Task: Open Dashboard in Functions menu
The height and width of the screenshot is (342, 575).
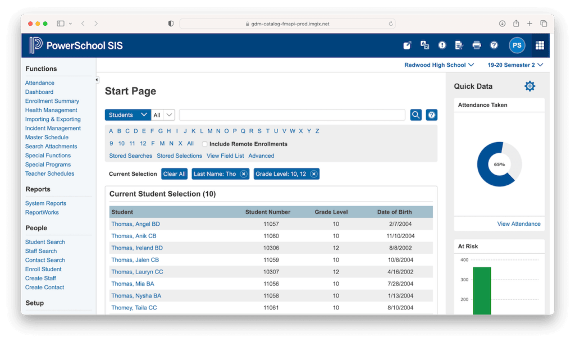Action: tap(39, 92)
